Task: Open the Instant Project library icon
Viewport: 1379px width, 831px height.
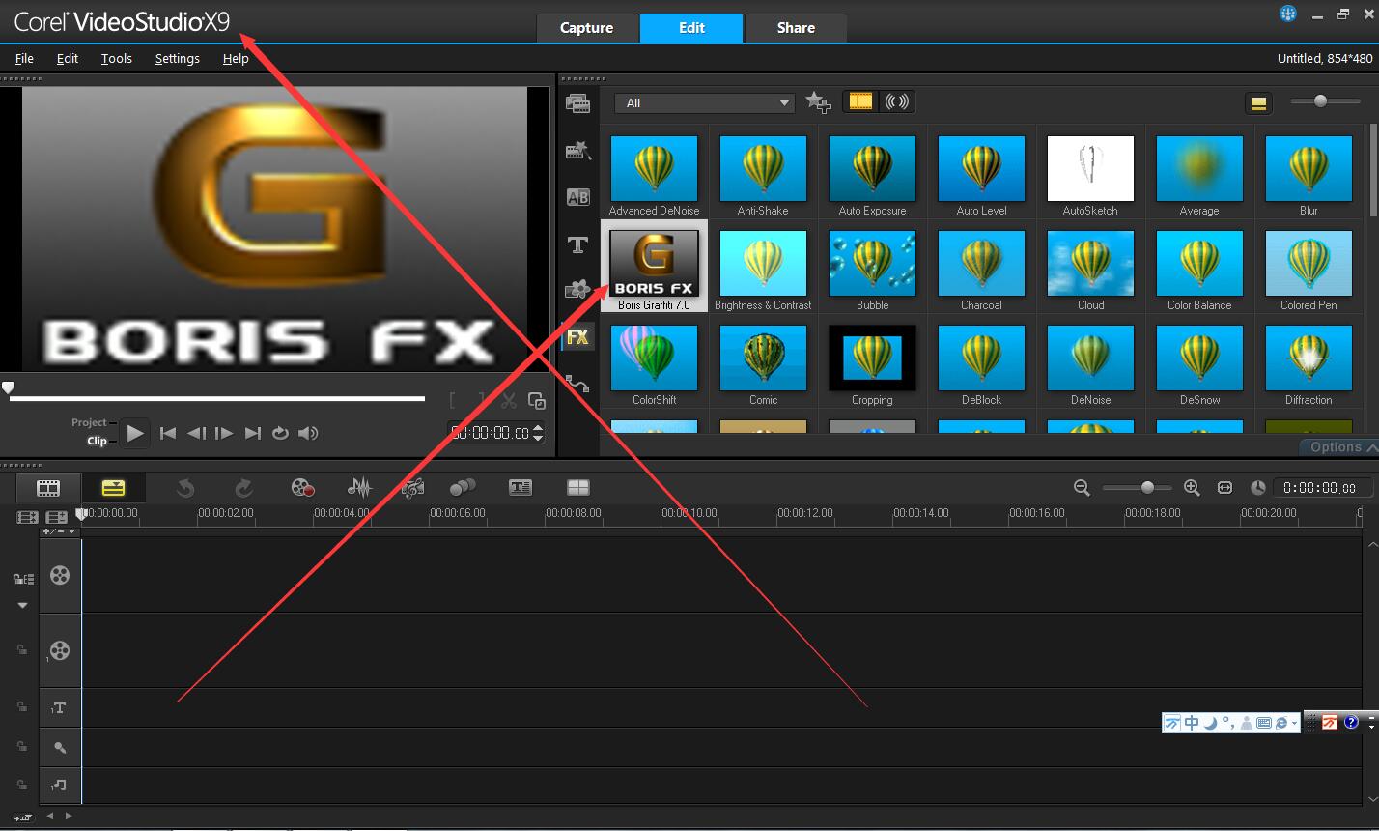Action: (x=577, y=150)
